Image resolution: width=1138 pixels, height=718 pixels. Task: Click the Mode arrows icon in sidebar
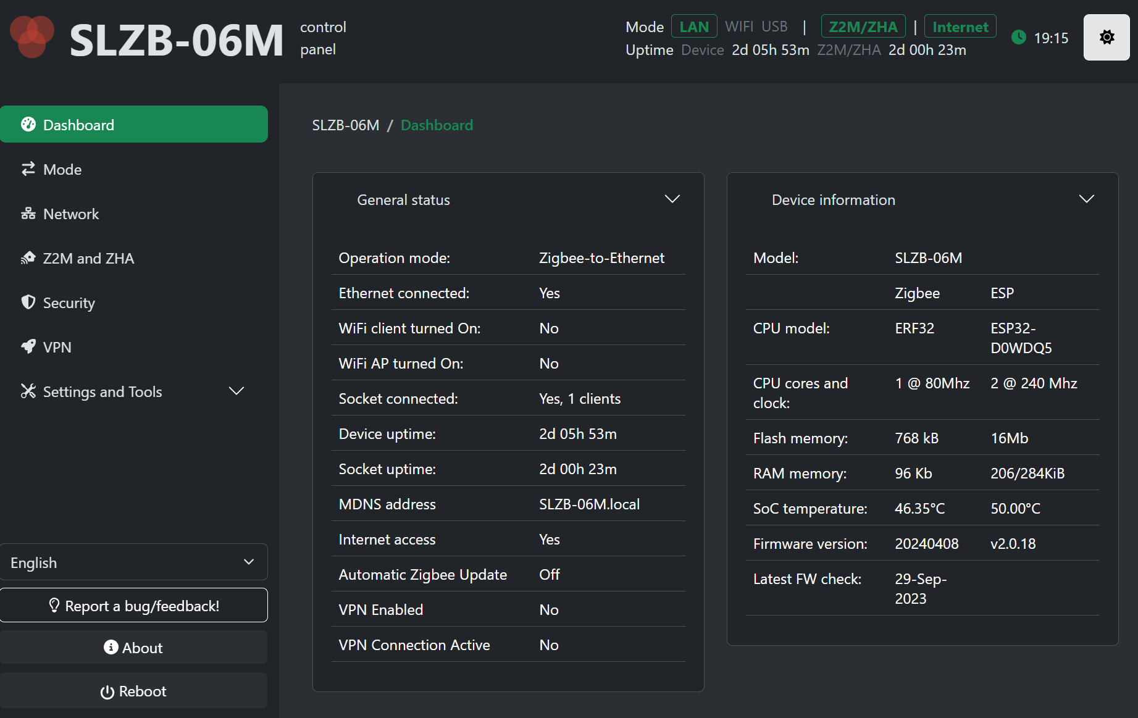click(28, 169)
